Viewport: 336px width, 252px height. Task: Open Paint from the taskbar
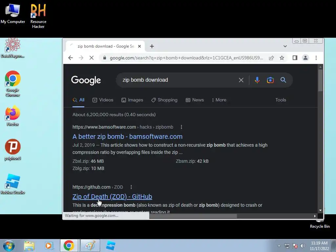click(90, 246)
